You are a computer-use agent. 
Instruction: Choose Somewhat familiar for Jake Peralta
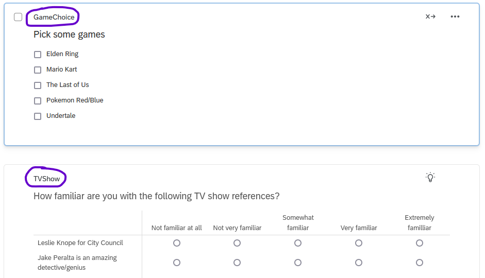pyautogui.click(x=298, y=263)
